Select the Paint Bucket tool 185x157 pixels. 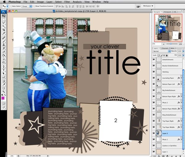pyautogui.click(x=4, y=55)
